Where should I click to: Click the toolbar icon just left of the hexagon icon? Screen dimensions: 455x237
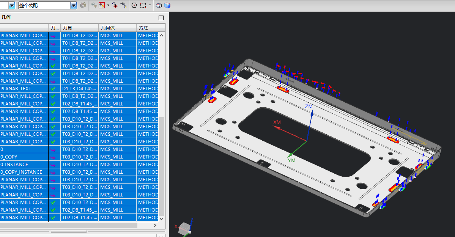tap(124, 5)
